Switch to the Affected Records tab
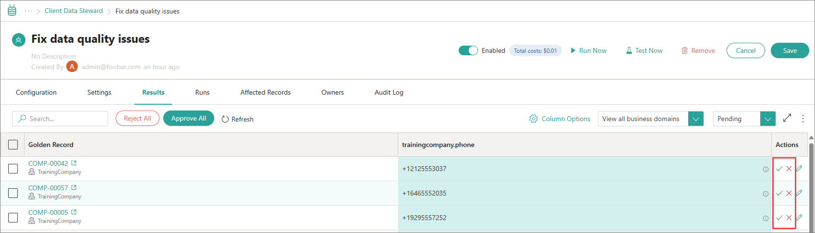Image resolution: width=815 pixels, height=233 pixels. (x=265, y=92)
